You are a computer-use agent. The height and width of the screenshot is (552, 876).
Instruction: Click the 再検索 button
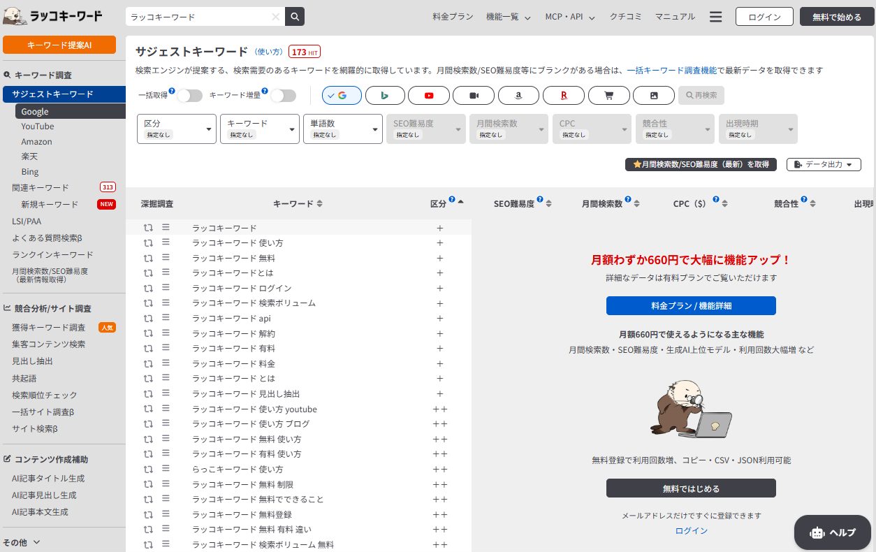(x=701, y=95)
